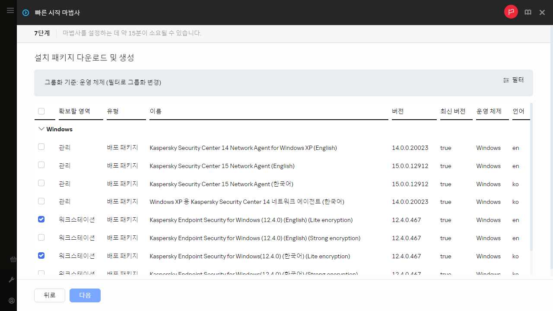
Task: Open Kaspersky Security Center 15 Network Agent link
Action: tap(222, 166)
